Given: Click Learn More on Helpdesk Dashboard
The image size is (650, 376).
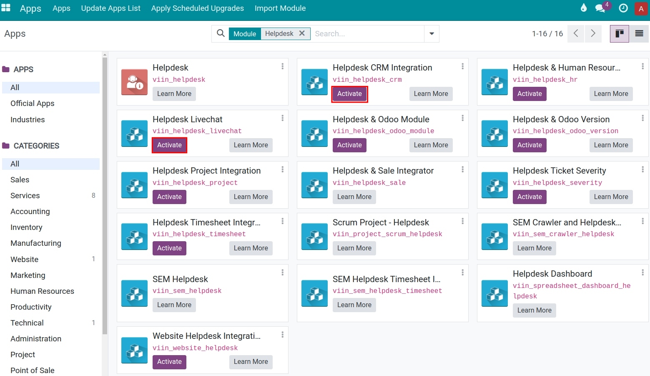Looking at the screenshot, I should click(535, 310).
